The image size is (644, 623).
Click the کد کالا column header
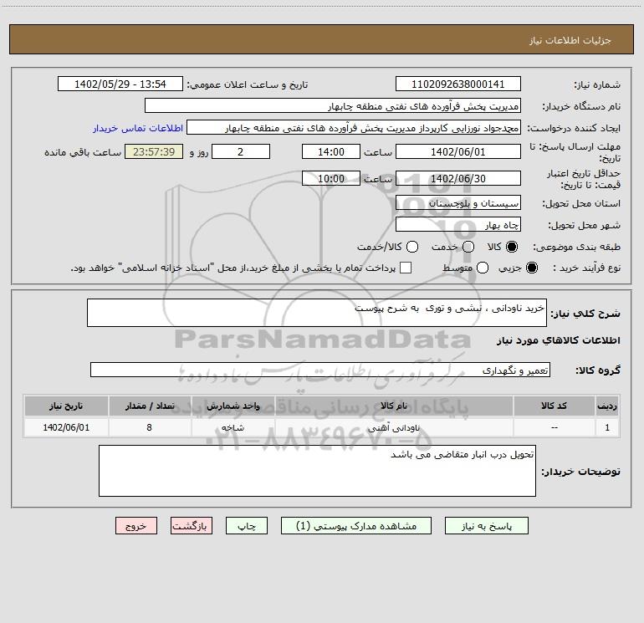coord(554,406)
